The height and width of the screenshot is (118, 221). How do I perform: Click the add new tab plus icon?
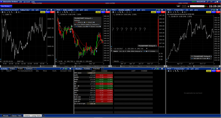pos(44,116)
